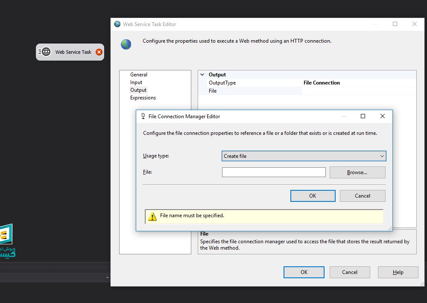Screen dimensions: 427x303
Task: Open the Expressions page in the editor list
Action: click(143, 98)
